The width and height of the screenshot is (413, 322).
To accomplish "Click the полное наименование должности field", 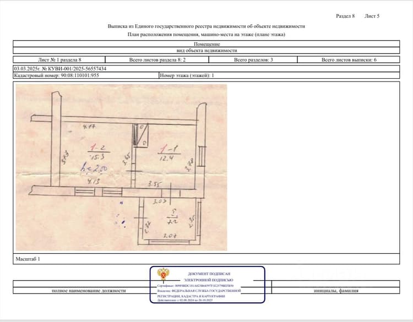I will pyautogui.click(x=89, y=291).
